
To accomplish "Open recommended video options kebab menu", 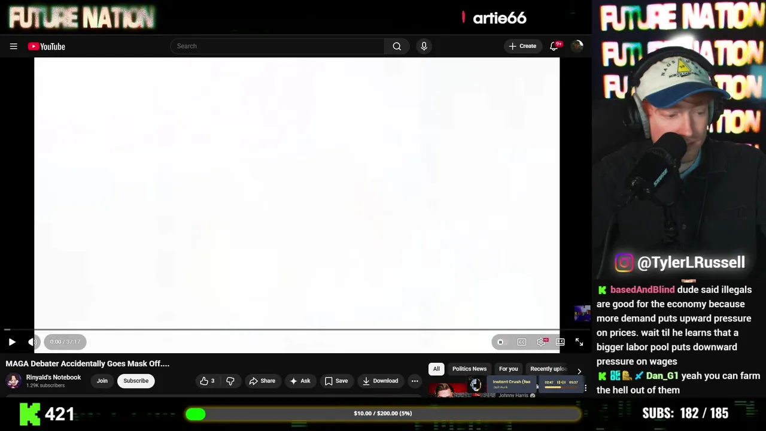I will (x=585, y=388).
